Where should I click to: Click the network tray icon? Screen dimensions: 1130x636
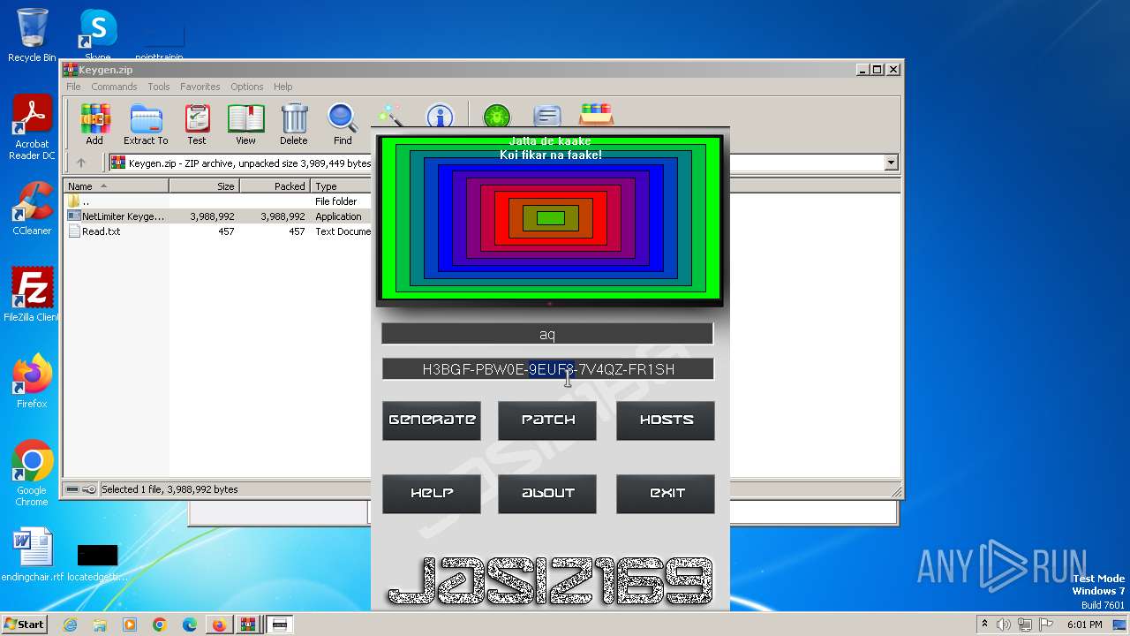(x=1025, y=625)
